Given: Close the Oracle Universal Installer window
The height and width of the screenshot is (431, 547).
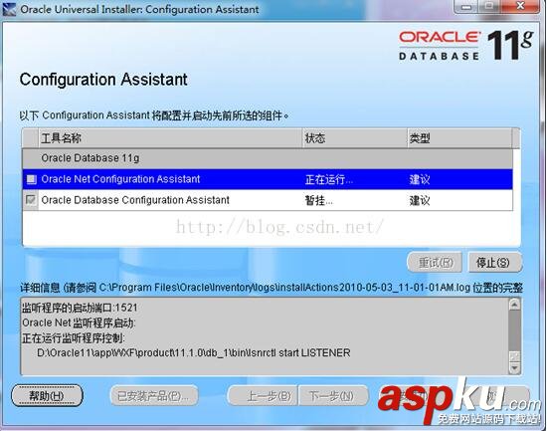Looking at the screenshot, I should point(520,6).
